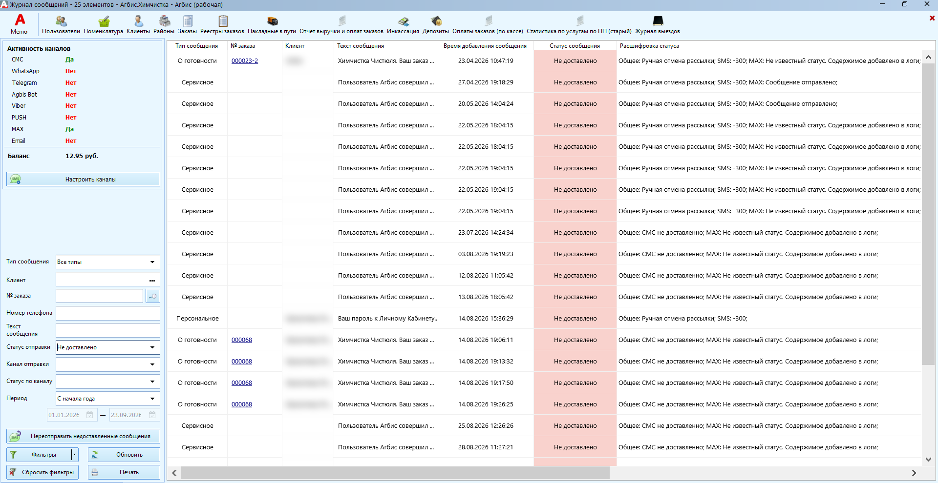The height and width of the screenshot is (483, 938).
Task: Open the Меню main menu
Action: 19,24
